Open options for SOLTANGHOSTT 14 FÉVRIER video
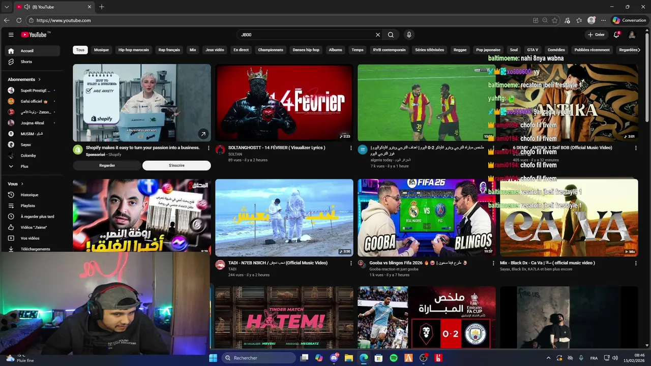The height and width of the screenshot is (366, 651). pyautogui.click(x=351, y=148)
